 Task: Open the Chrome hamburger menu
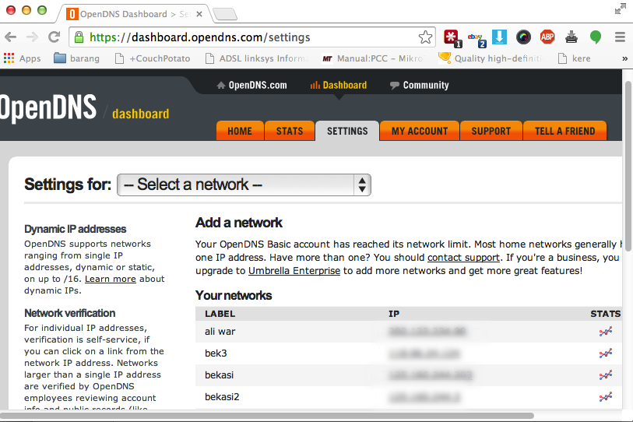point(620,37)
